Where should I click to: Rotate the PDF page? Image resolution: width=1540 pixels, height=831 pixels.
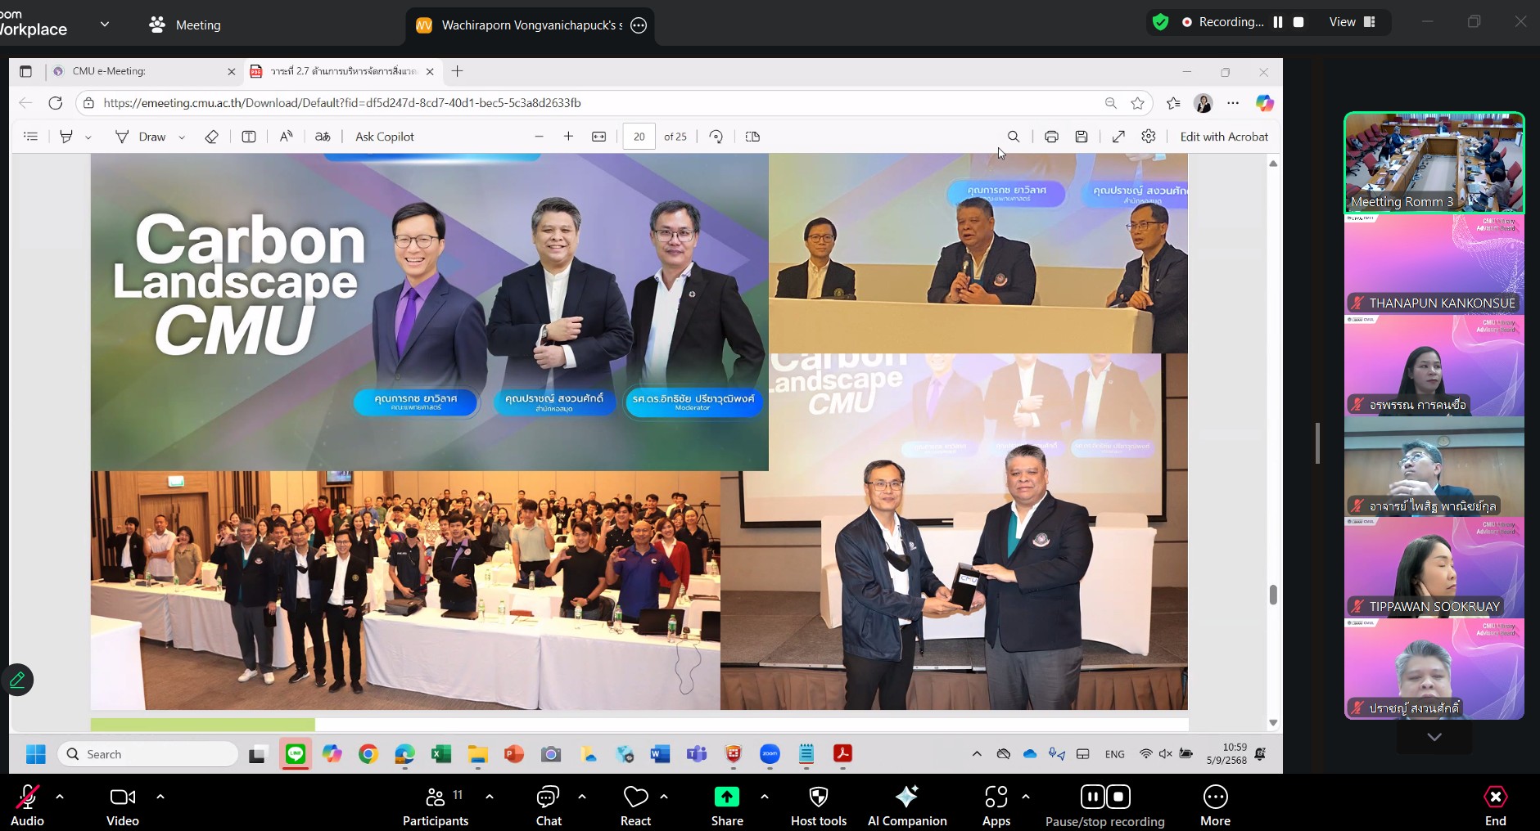[x=716, y=137]
